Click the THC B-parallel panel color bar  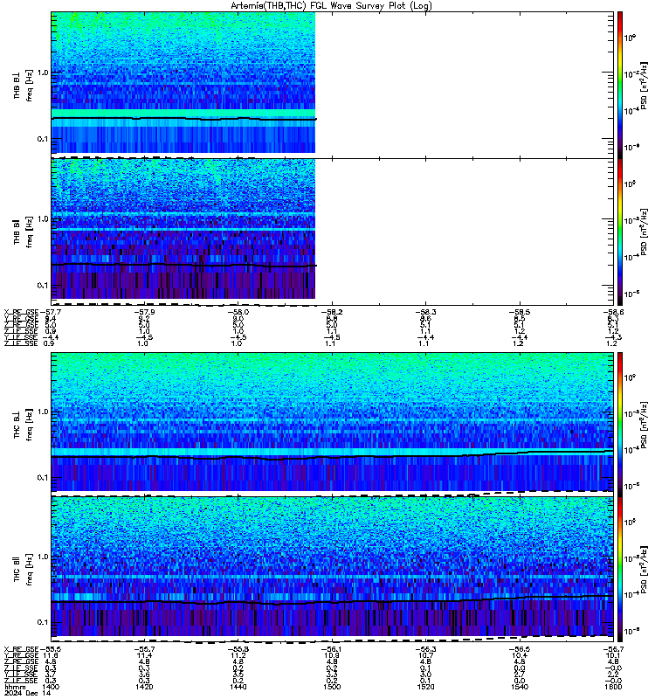(x=620, y=569)
